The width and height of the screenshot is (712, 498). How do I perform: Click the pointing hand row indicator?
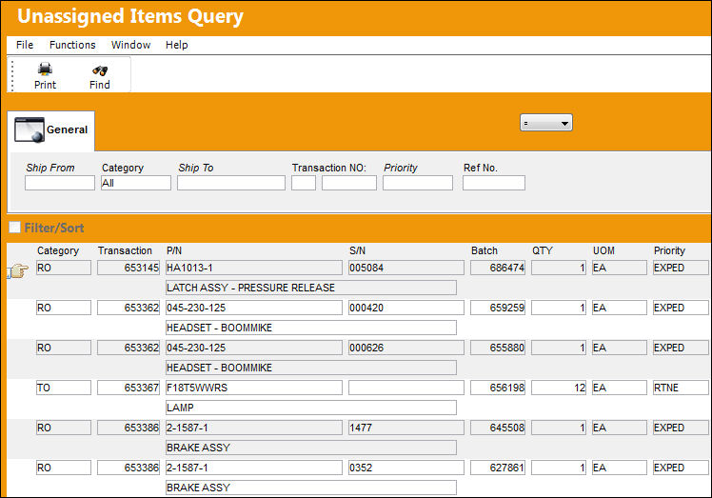point(18,270)
